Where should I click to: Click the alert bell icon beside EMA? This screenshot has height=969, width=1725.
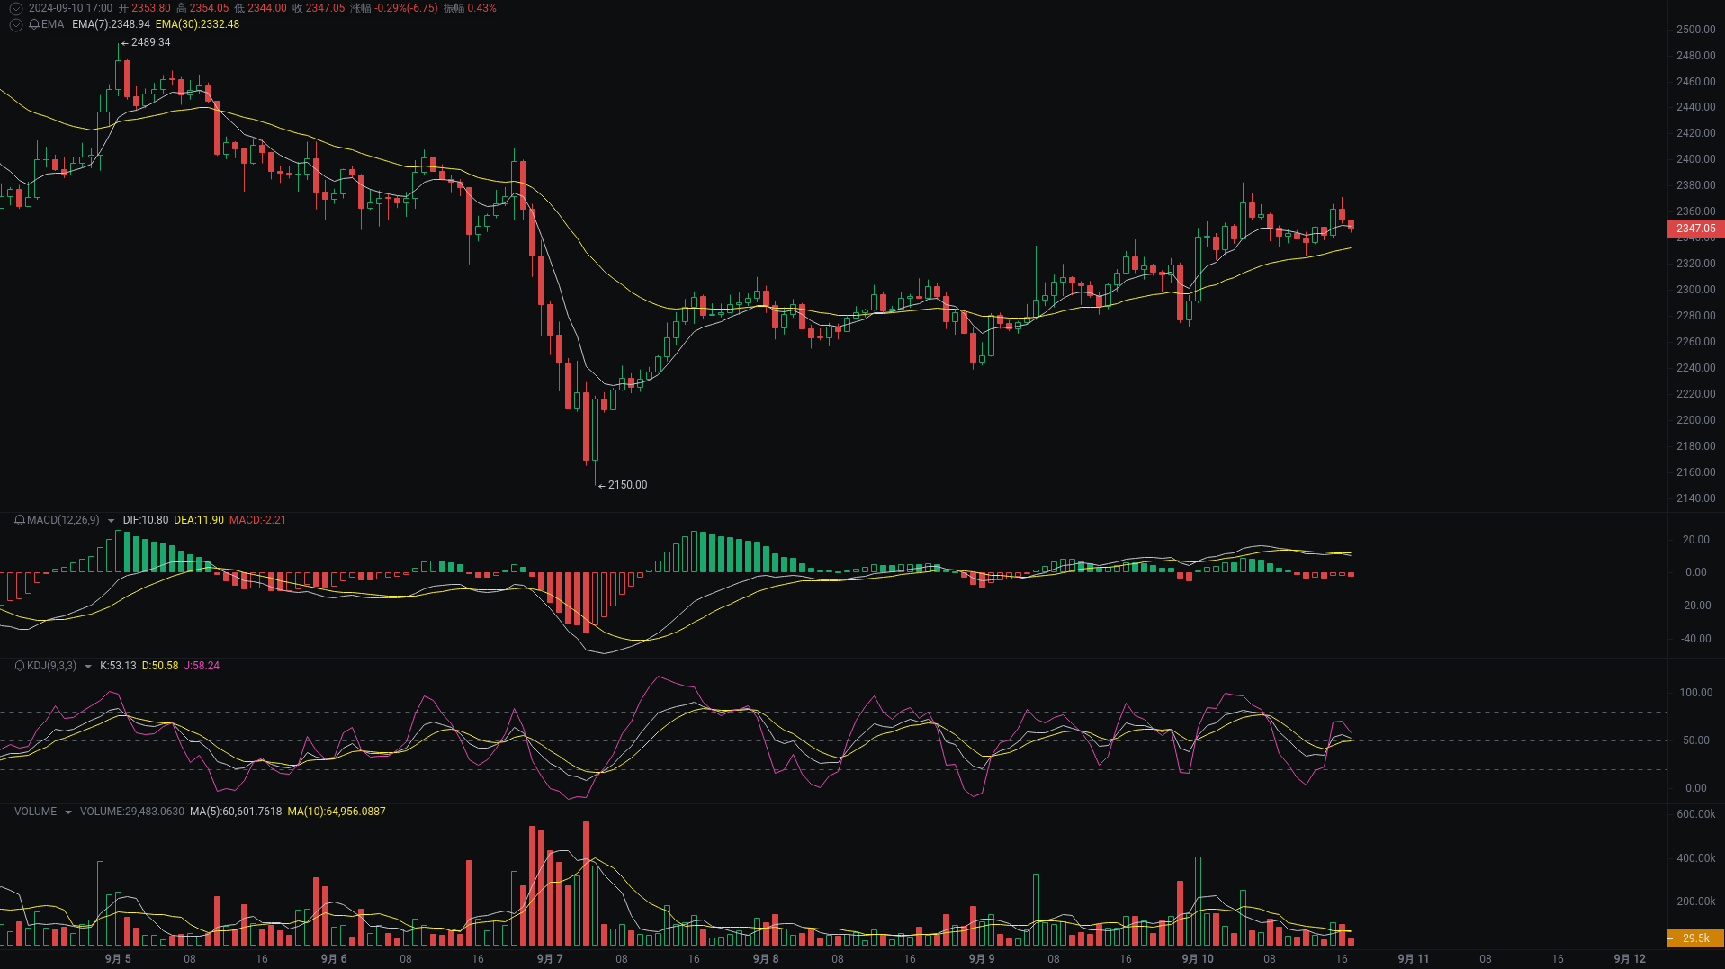[34, 24]
